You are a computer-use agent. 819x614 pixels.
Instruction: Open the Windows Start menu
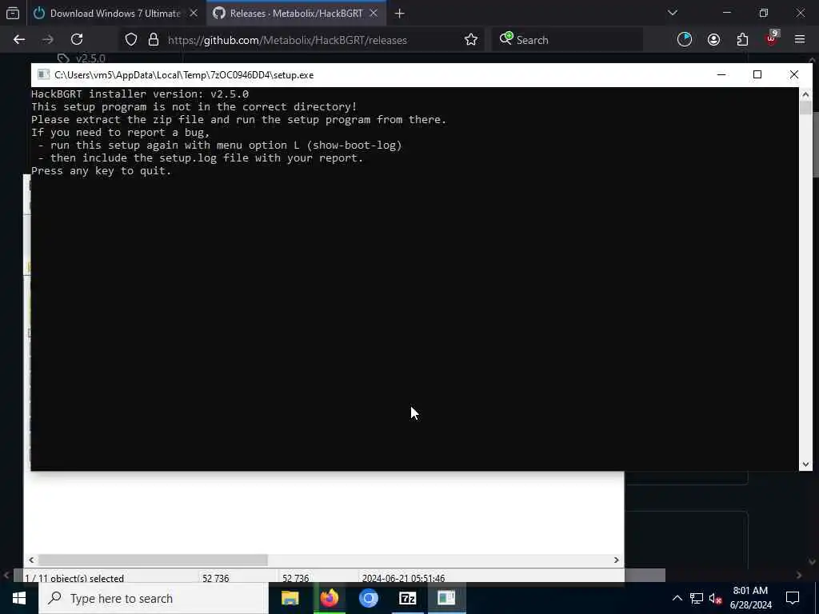click(19, 598)
